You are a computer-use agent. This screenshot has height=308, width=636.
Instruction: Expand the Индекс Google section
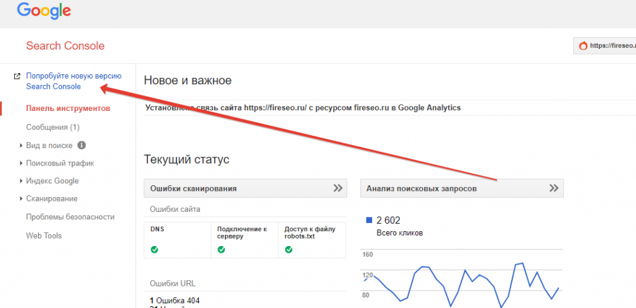[52, 182]
